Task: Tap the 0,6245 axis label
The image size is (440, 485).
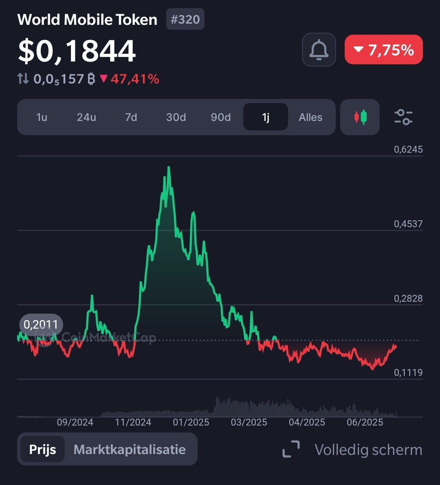Action: point(408,149)
